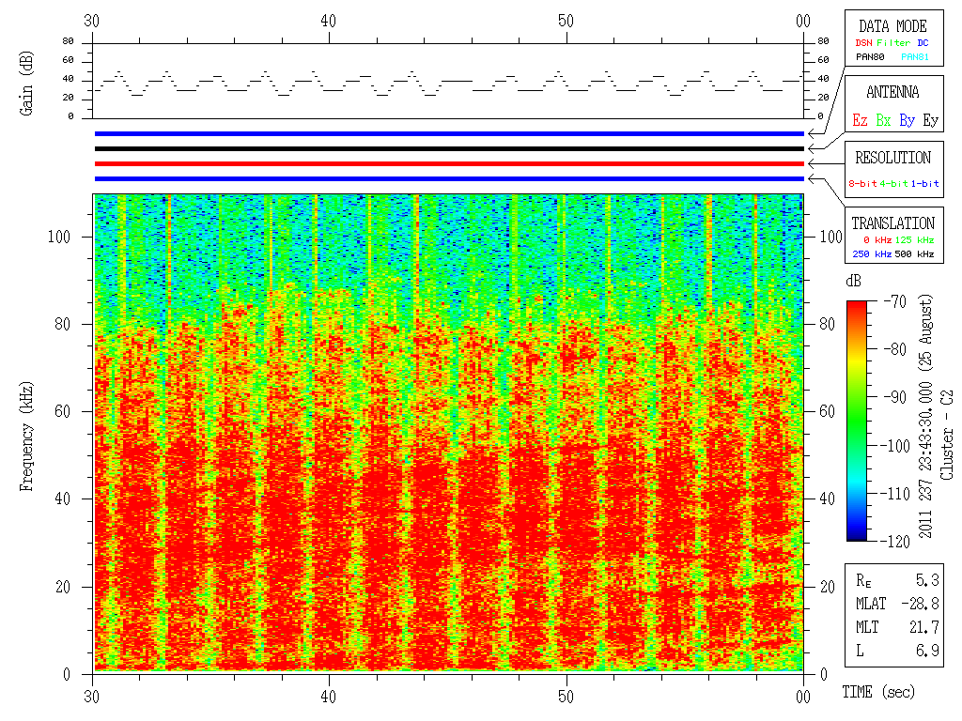Click the red antenna status bar
The width and height of the screenshot is (962, 721).
[449, 163]
